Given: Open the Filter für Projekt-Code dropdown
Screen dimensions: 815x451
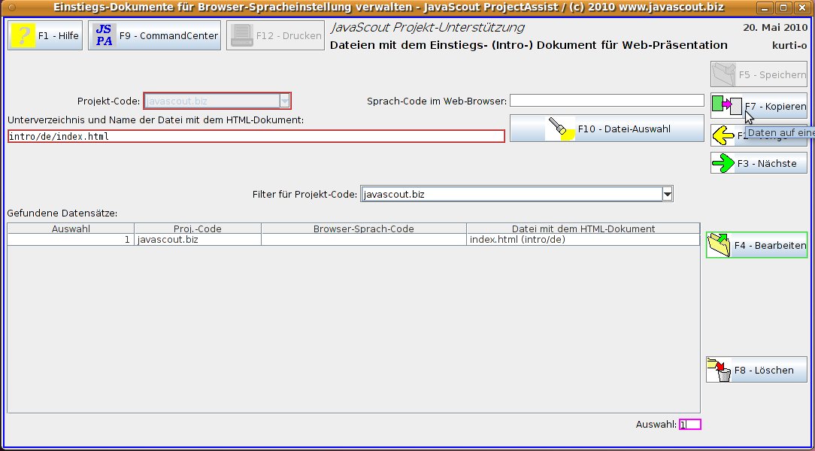Looking at the screenshot, I should [666, 195].
